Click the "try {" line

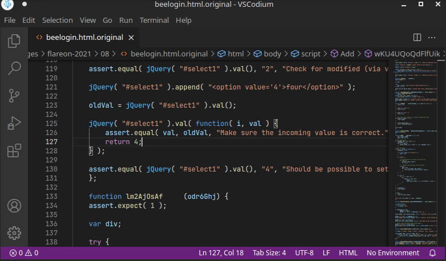pyautogui.click(x=99, y=242)
